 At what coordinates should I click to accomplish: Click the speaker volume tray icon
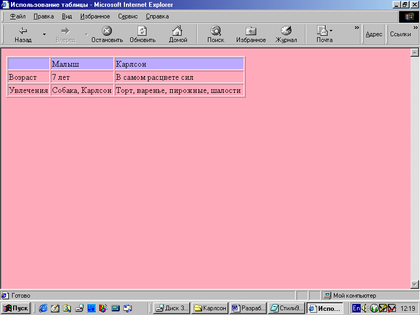tap(364, 308)
